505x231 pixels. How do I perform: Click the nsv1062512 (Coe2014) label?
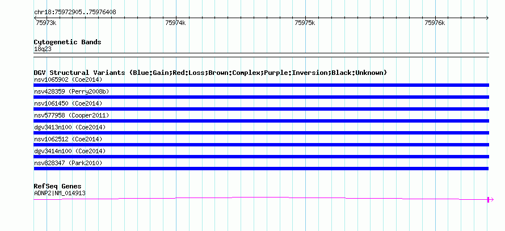pyautogui.click(x=68, y=139)
